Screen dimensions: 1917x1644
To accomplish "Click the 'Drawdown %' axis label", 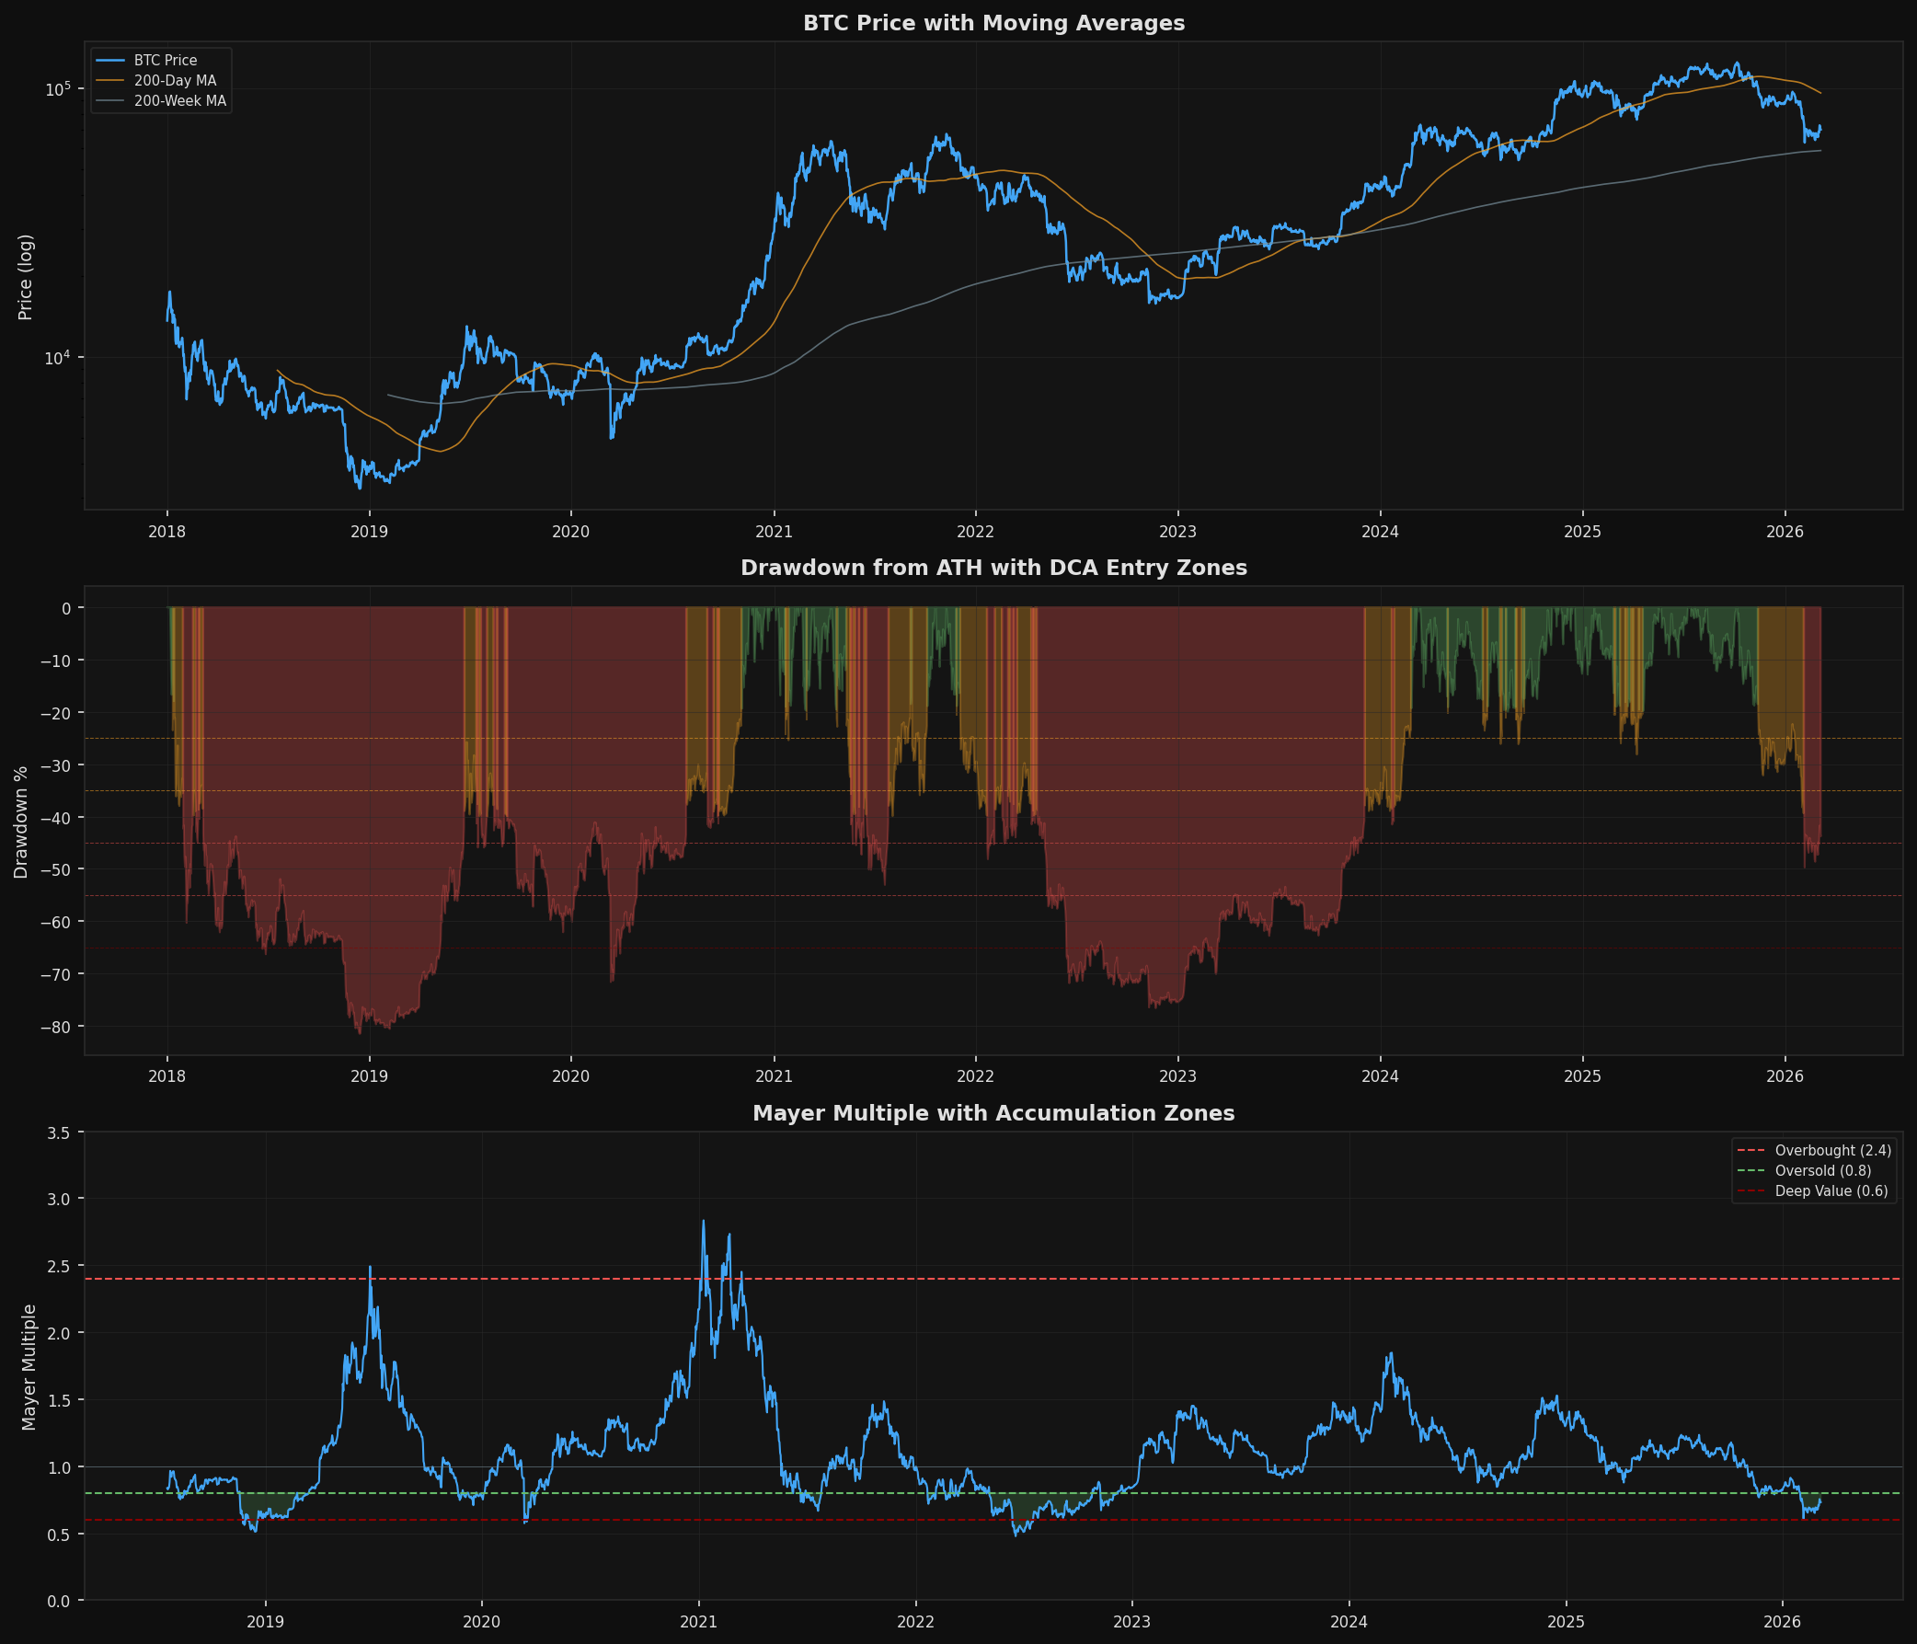I will point(20,822).
